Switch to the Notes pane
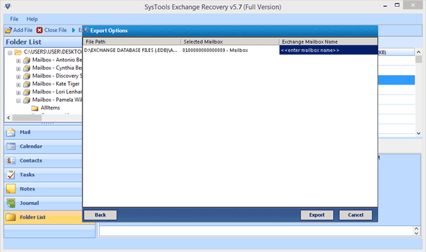The image size is (426, 252). [x=43, y=188]
